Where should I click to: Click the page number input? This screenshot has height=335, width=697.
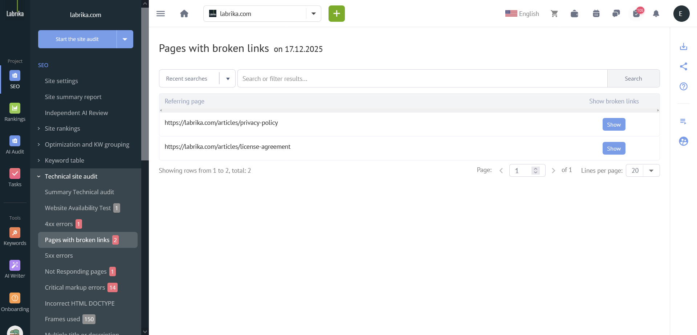527,171
